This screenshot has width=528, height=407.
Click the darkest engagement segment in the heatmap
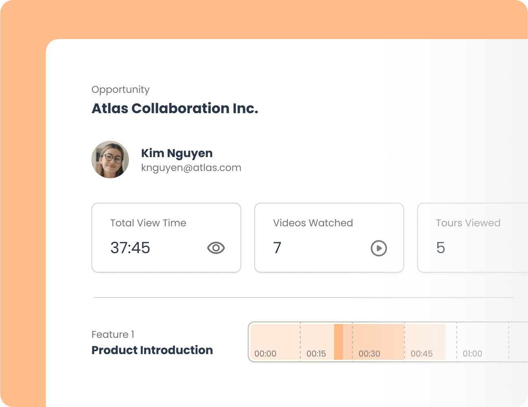click(339, 342)
